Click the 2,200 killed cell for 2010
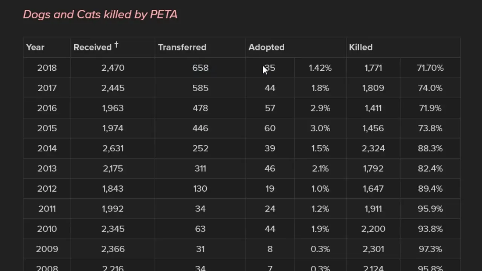482x271 pixels. [x=373, y=229]
